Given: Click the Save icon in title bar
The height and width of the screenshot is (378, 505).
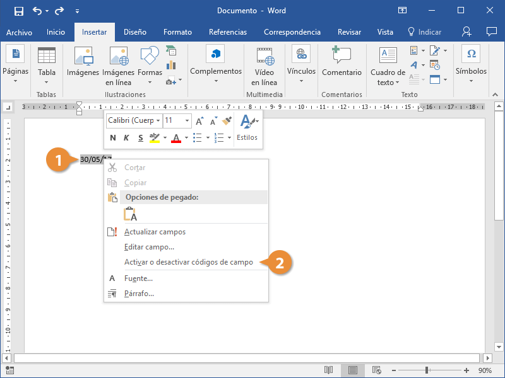Looking at the screenshot, I should [19, 11].
